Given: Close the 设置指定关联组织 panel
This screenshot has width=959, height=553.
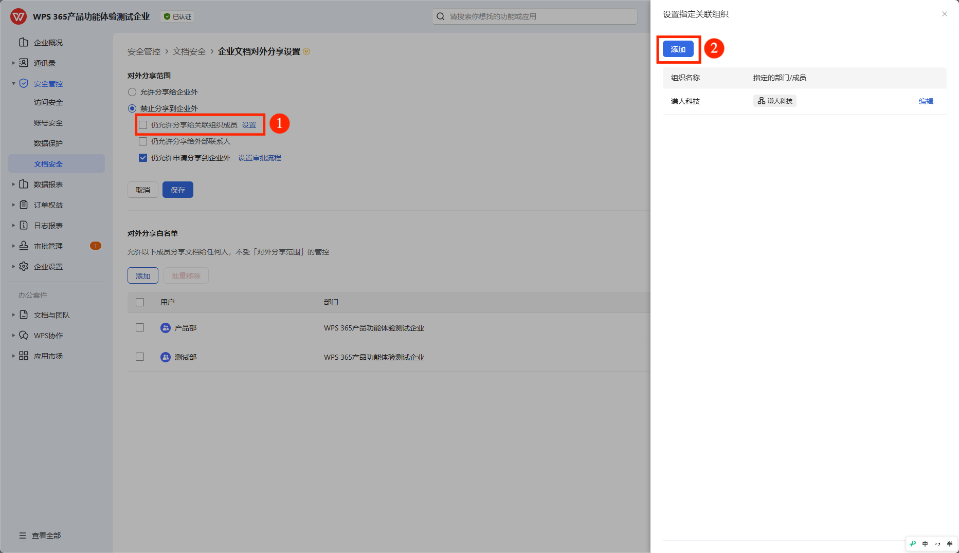Looking at the screenshot, I should tap(945, 14).
